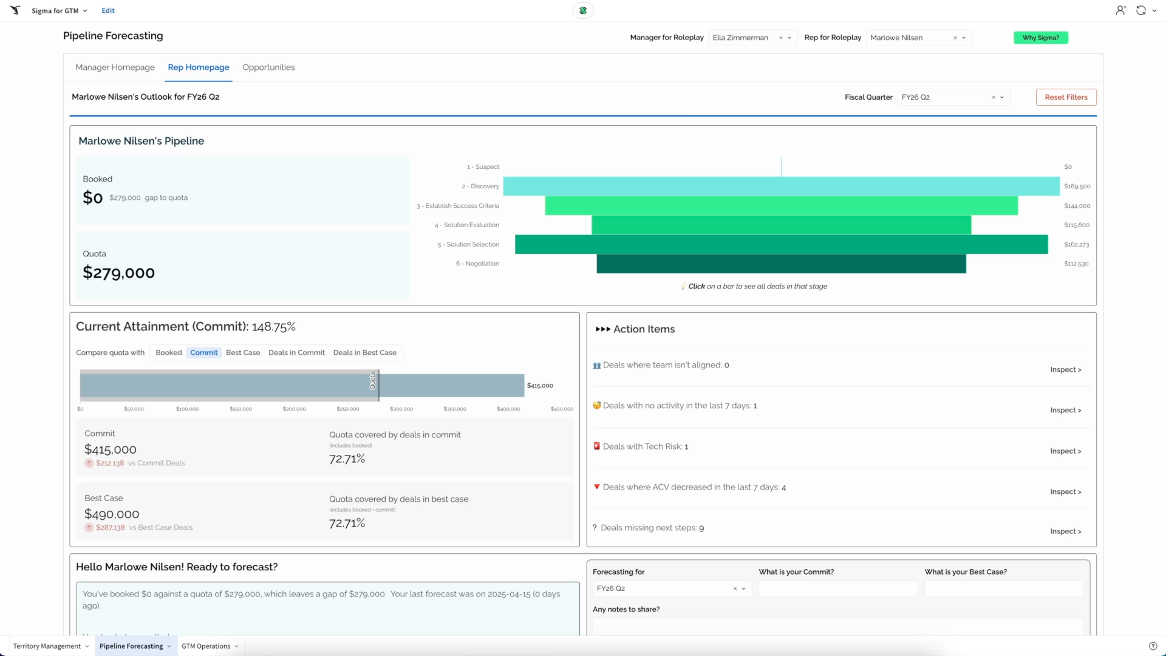Click the What is your Commit field

[837, 588]
